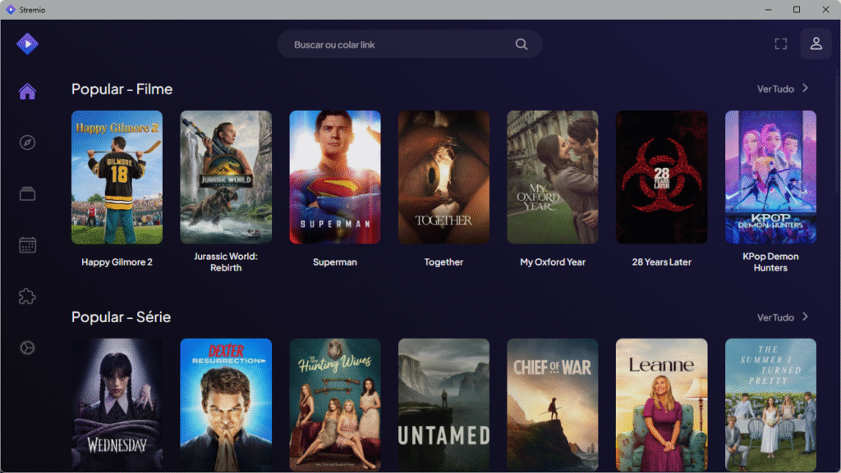
Task: Click the "Jurassic World: Rebirth" title text
Action: click(x=226, y=262)
